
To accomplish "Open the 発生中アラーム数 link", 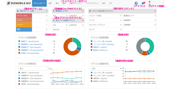I will tap(27, 11).
